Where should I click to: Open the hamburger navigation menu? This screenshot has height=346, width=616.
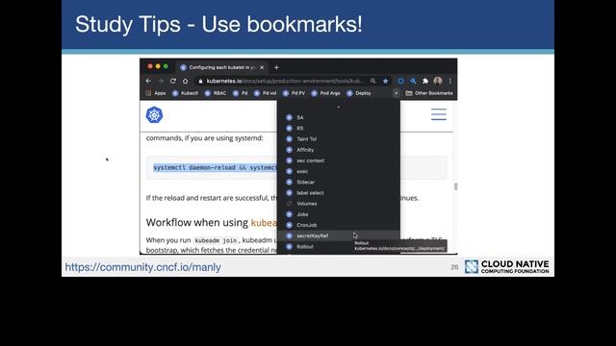point(439,114)
